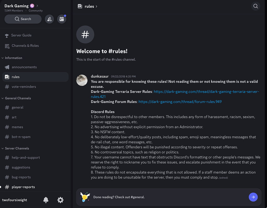Click the Search button in sidebar
The image size is (267, 208).
tap(23, 19)
